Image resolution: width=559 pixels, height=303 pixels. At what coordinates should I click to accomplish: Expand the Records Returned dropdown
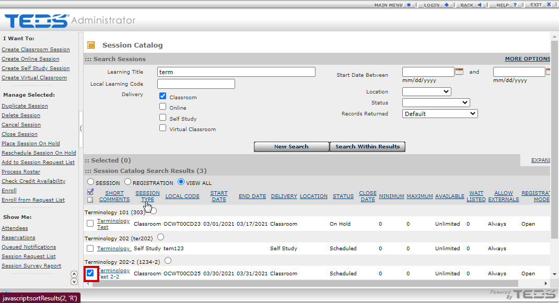[440, 113]
